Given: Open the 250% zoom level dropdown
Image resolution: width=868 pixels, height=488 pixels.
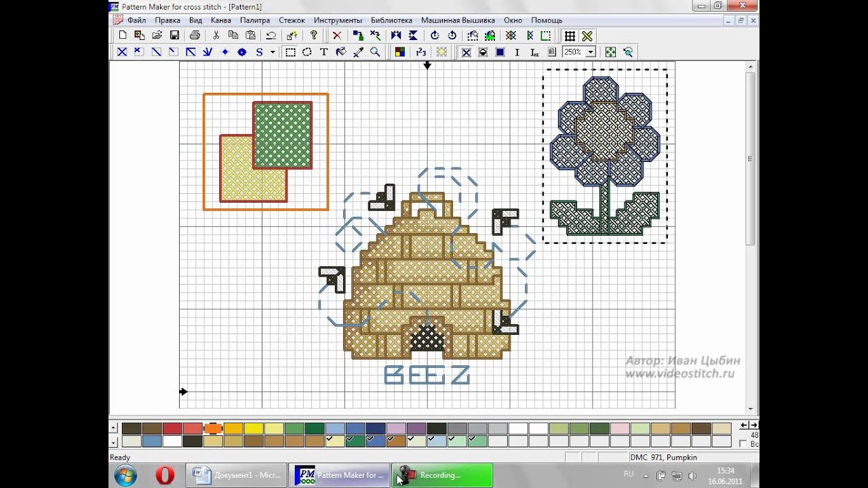Looking at the screenshot, I should click(x=591, y=52).
